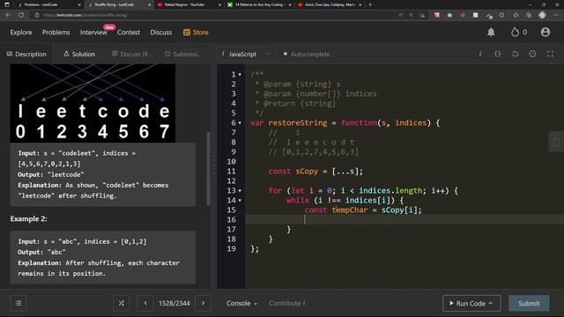The width and height of the screenshot is (564, 317).
Task: Click 'indices.length' in the for loop
Action: click(390, 191)
